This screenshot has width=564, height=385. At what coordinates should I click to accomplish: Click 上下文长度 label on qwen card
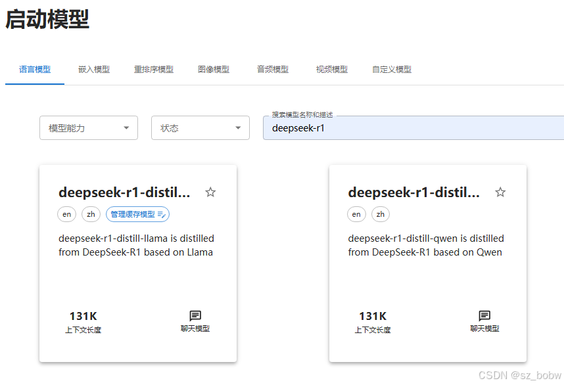(x=373, y=330)
